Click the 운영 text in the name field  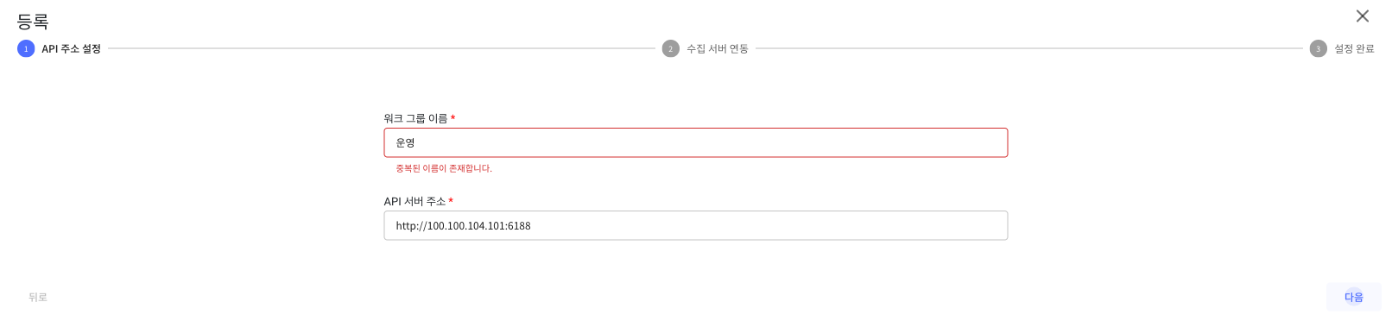[x=405, y=142]
